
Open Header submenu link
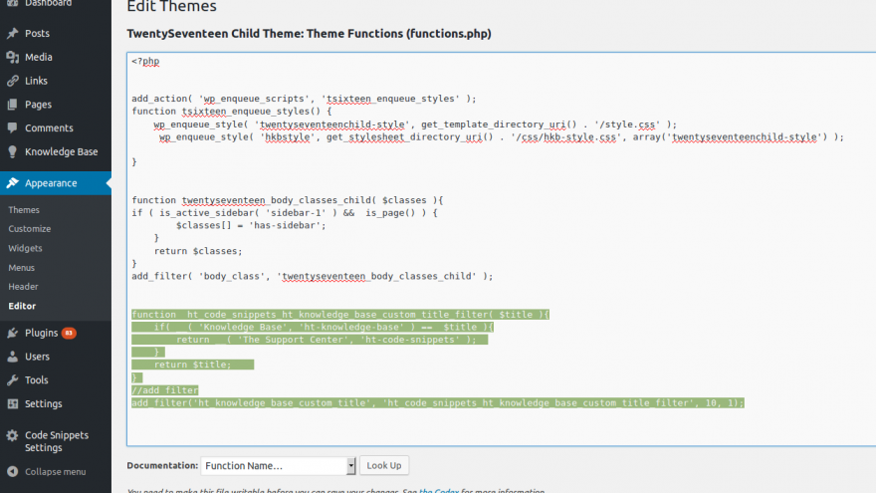tap(24, 287)
